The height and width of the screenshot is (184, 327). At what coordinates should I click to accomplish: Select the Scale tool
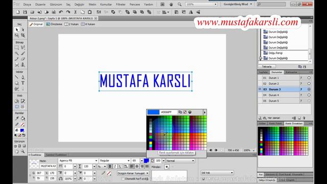coord(17,35)
